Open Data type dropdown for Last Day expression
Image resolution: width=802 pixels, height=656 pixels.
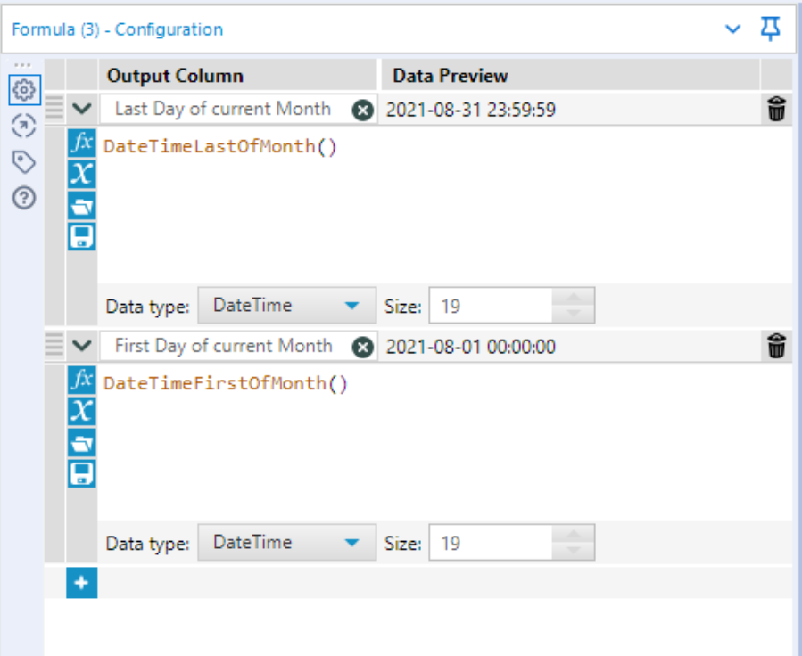285,306
